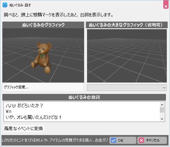Click the empty large graphic preview
This screenshot has width=170, height=147.
click(x=127, y=56)
